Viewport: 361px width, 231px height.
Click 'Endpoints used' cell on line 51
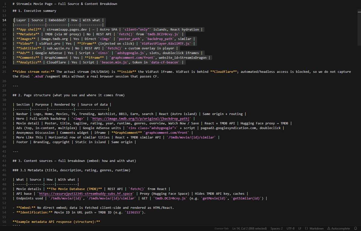[29, 198]
